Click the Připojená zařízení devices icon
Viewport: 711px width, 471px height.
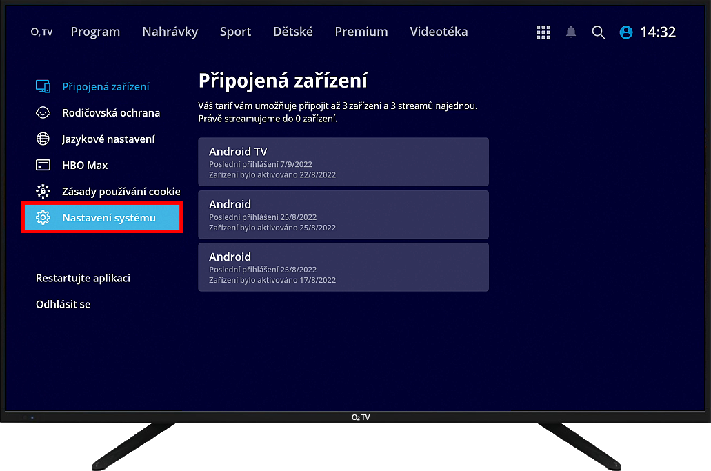click(x=43, y=87)
